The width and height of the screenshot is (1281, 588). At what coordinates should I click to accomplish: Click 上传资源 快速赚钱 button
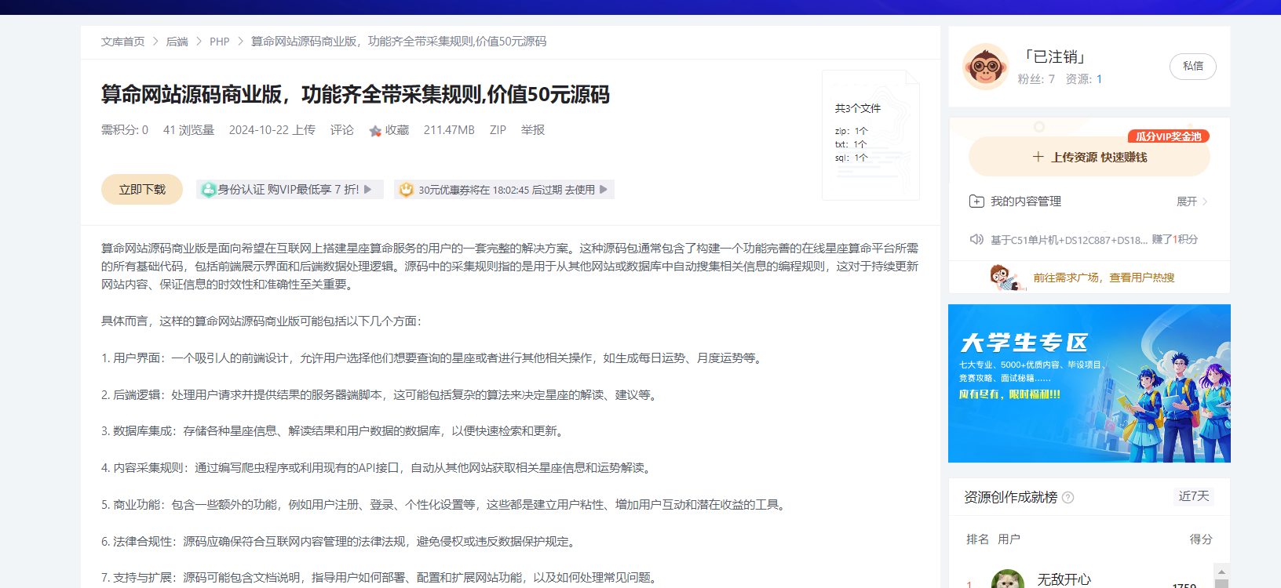tap(1089, 157)
